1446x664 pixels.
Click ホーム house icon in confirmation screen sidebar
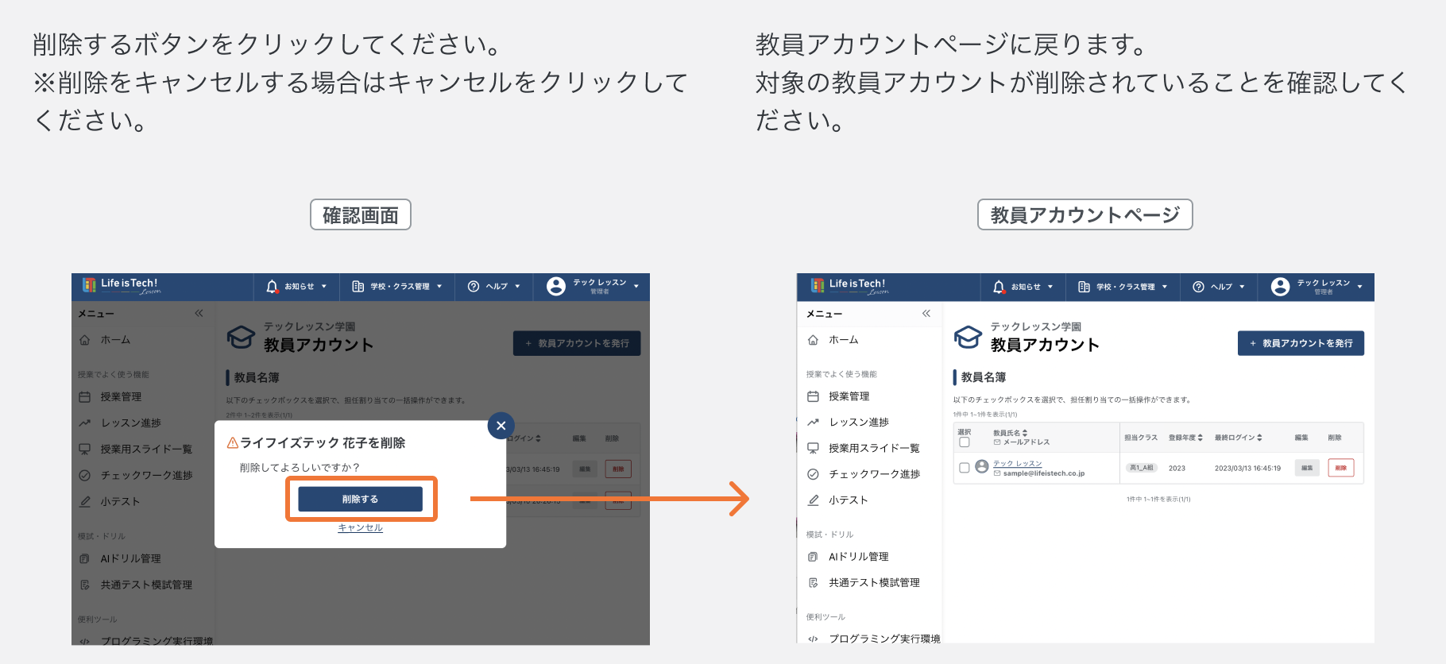tap(85, 340)
